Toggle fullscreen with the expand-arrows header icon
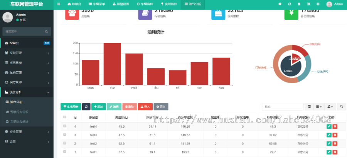 pyautogui.click(x=318, y=4)
